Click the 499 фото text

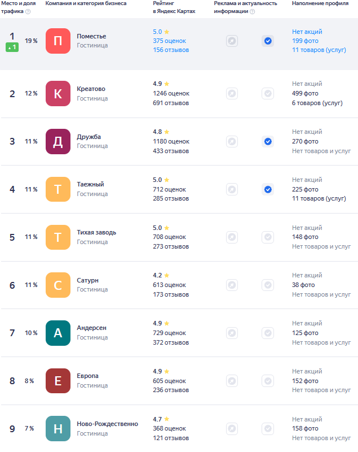(305, 93)
